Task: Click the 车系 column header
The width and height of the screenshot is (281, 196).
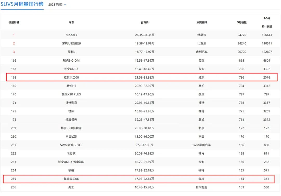Action: point(71,22)
